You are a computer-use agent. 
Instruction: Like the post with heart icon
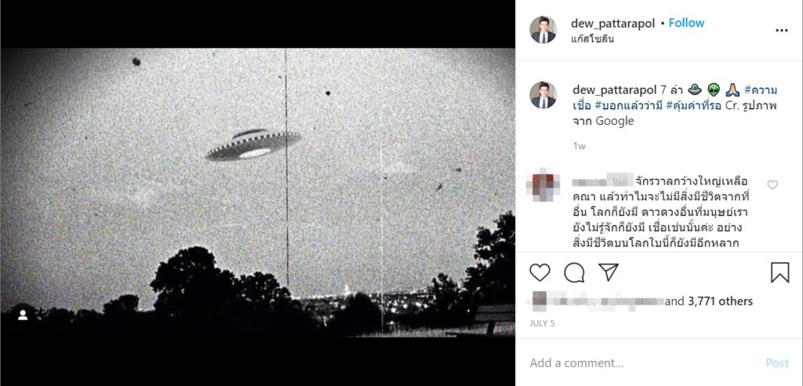(540, 273)
